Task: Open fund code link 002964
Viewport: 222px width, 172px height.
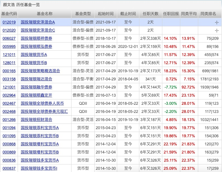Action: click(x=9, y=95)
